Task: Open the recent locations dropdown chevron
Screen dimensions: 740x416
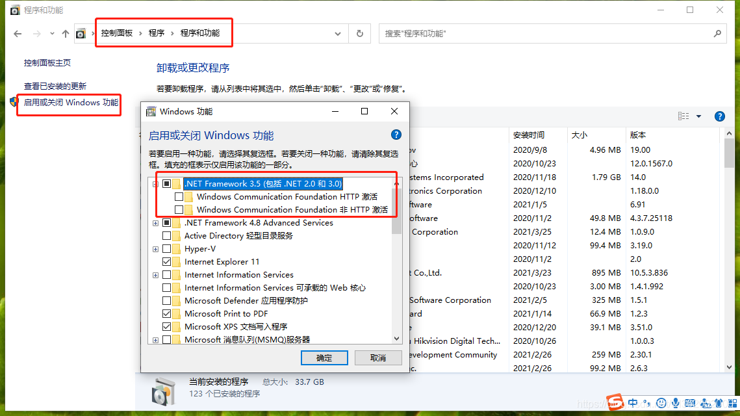Action: click(x=52, y=34)
